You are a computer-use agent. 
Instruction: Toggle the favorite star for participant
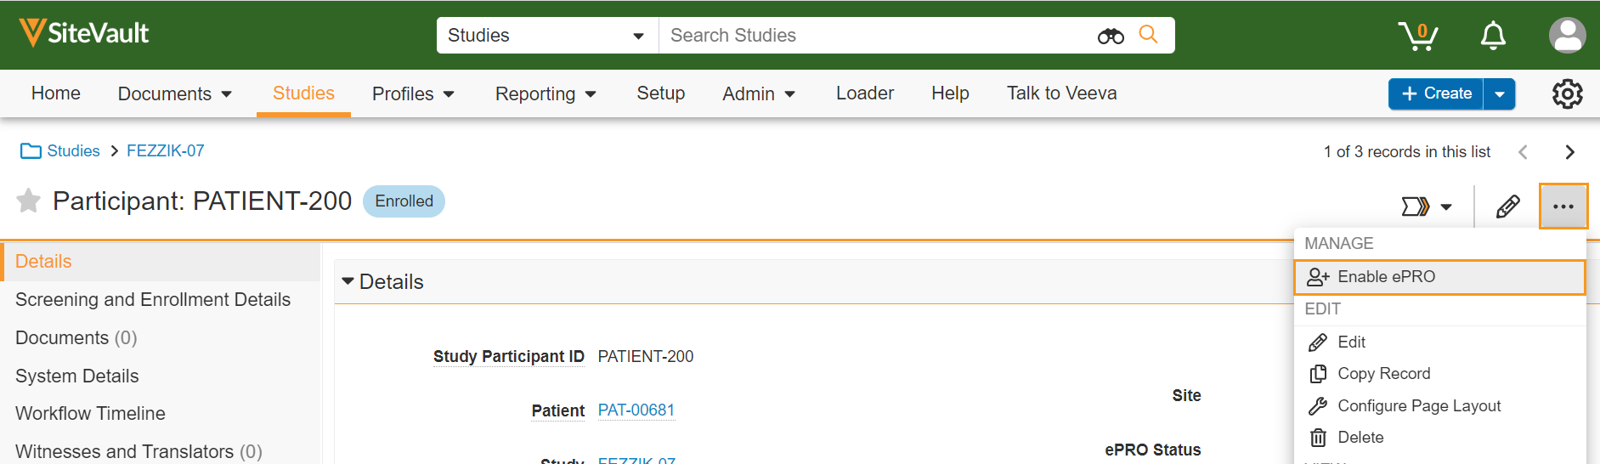[29, 201]
